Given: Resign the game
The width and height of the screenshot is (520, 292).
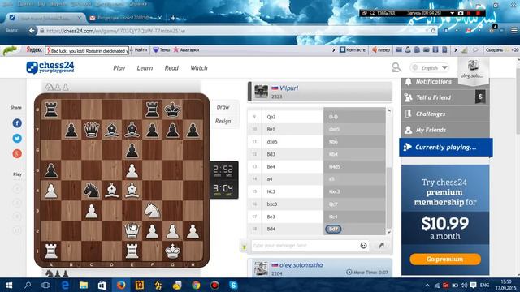Looking at the screenshot, I should pos(223,121).
